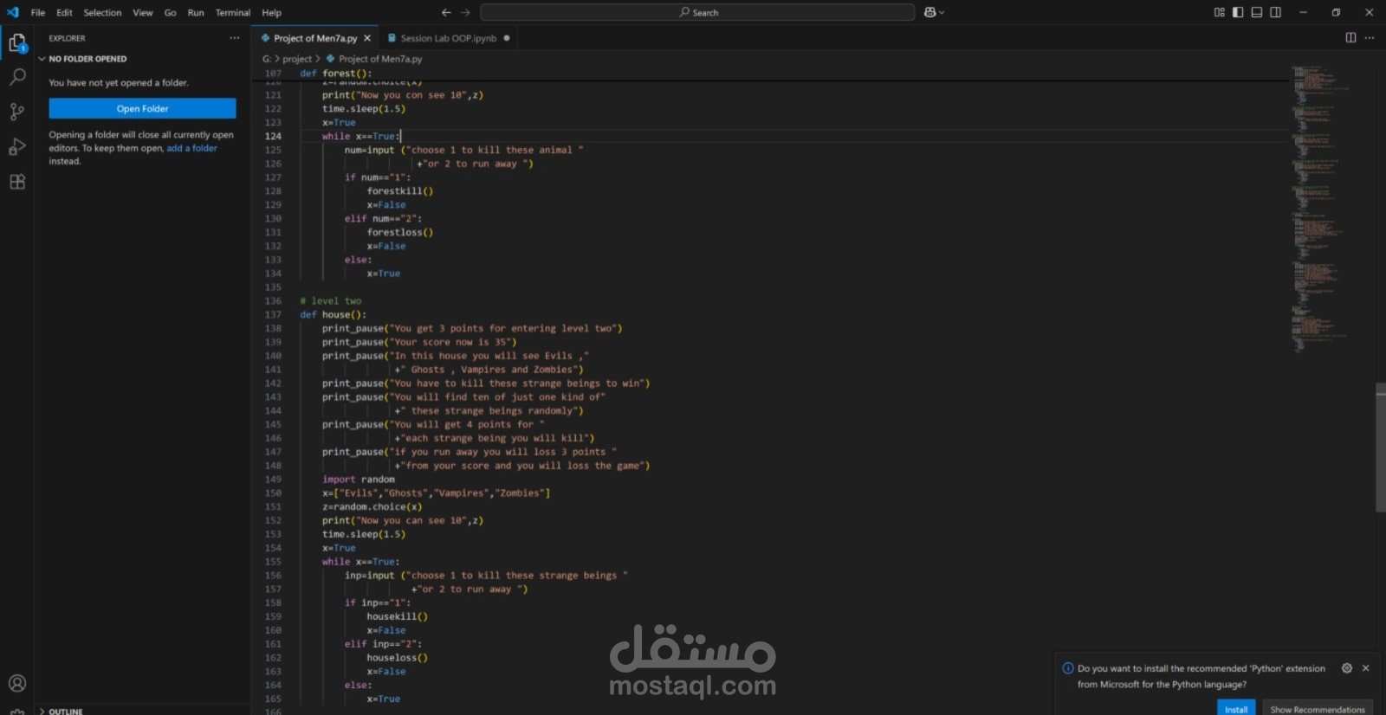Click the 'forestkill()' call
This screenshot has width=1386, height=715.
399,190
